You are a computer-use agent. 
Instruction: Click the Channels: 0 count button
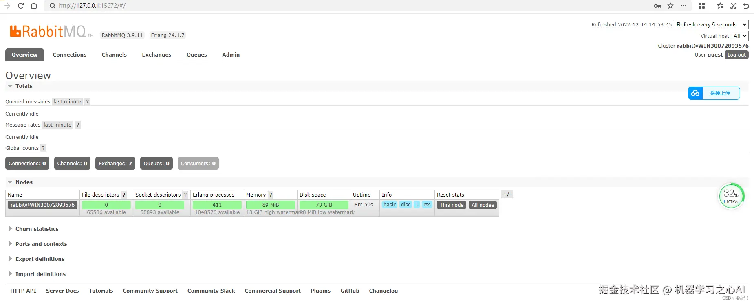72,164
